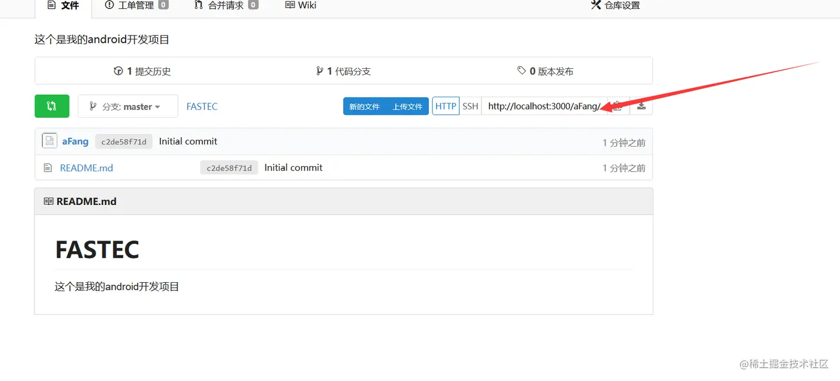The height and width of the screenshot is (381, 840).
Task: View 1 提交历史 commit history
Action: pos(142,71)
